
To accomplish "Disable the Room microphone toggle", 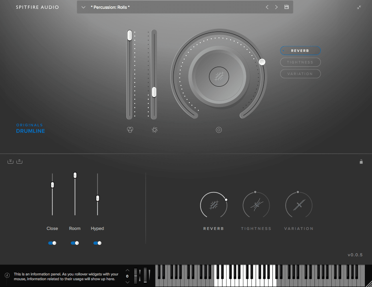I will [x=75, y=243].
